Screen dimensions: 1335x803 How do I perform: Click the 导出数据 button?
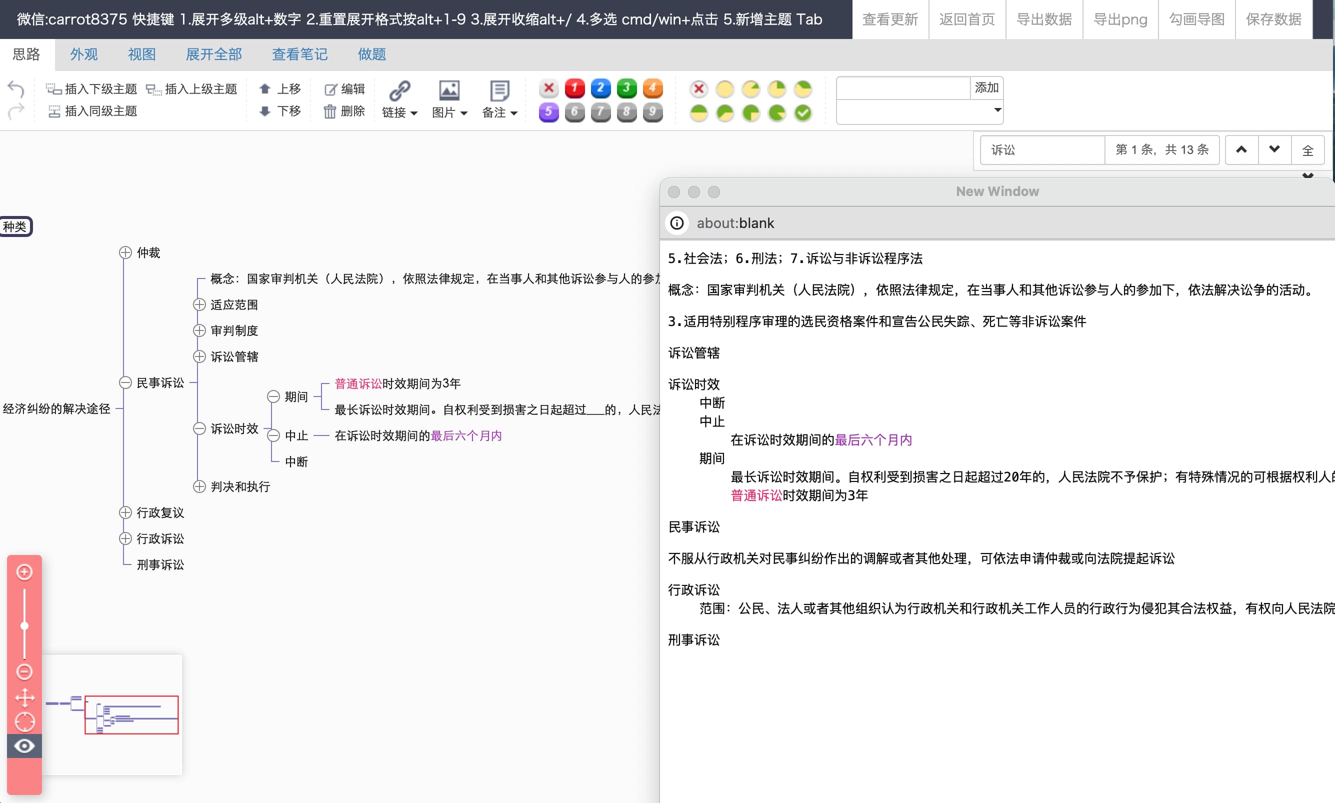[x=1044, y=19]
